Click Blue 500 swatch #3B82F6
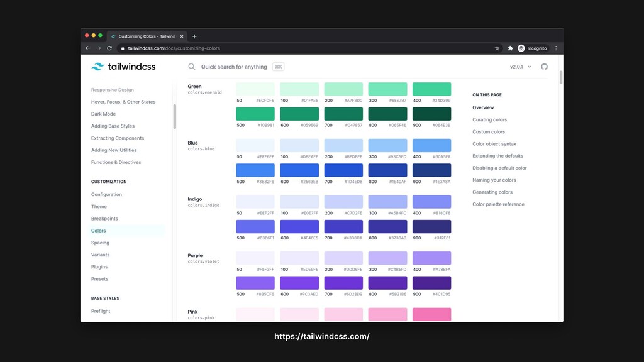The image size is (644, 362). (x=255, y=170)
